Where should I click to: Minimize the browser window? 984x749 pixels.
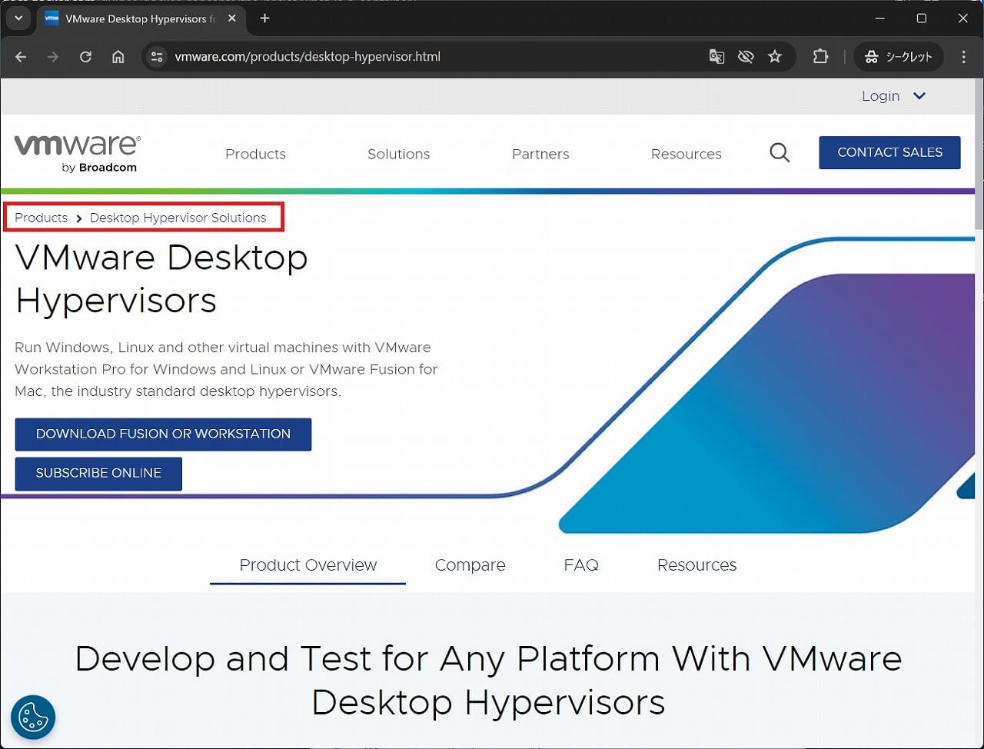click(880, 18)
